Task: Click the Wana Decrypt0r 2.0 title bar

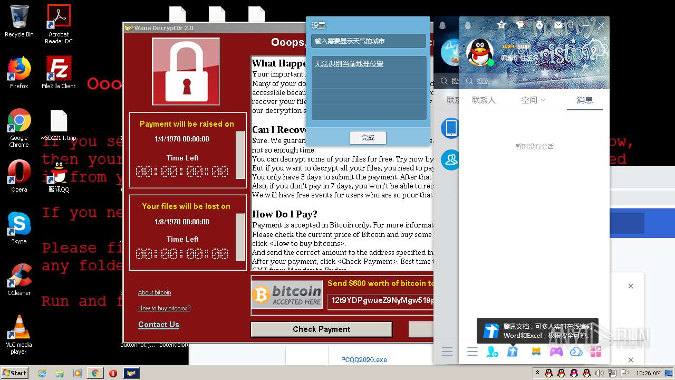Action: click(x=215, y=28)
